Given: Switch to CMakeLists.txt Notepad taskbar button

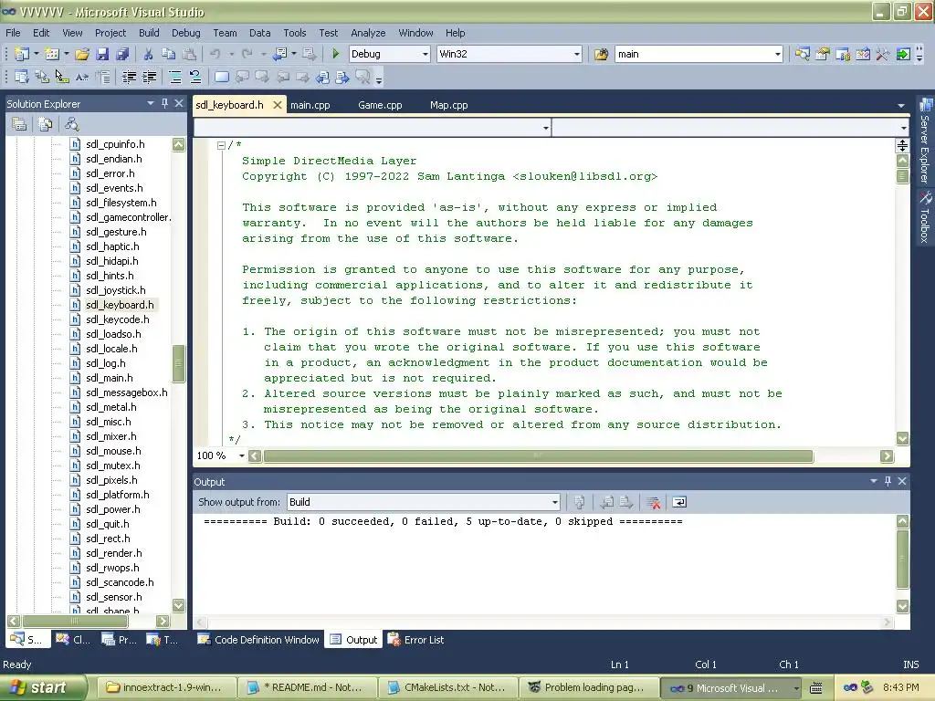Looking at the screenshot, I should click(447, 687).
